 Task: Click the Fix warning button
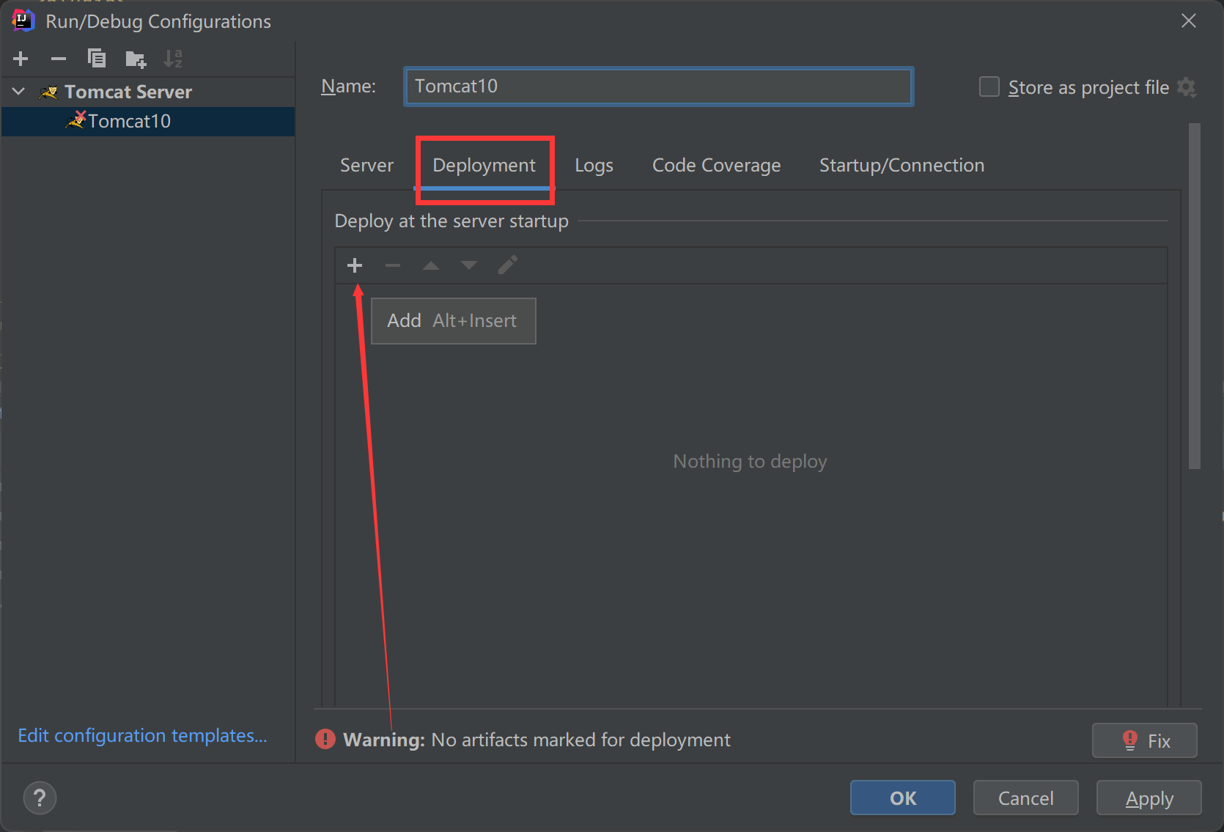pyautogui.click(x=1144, y=740)
